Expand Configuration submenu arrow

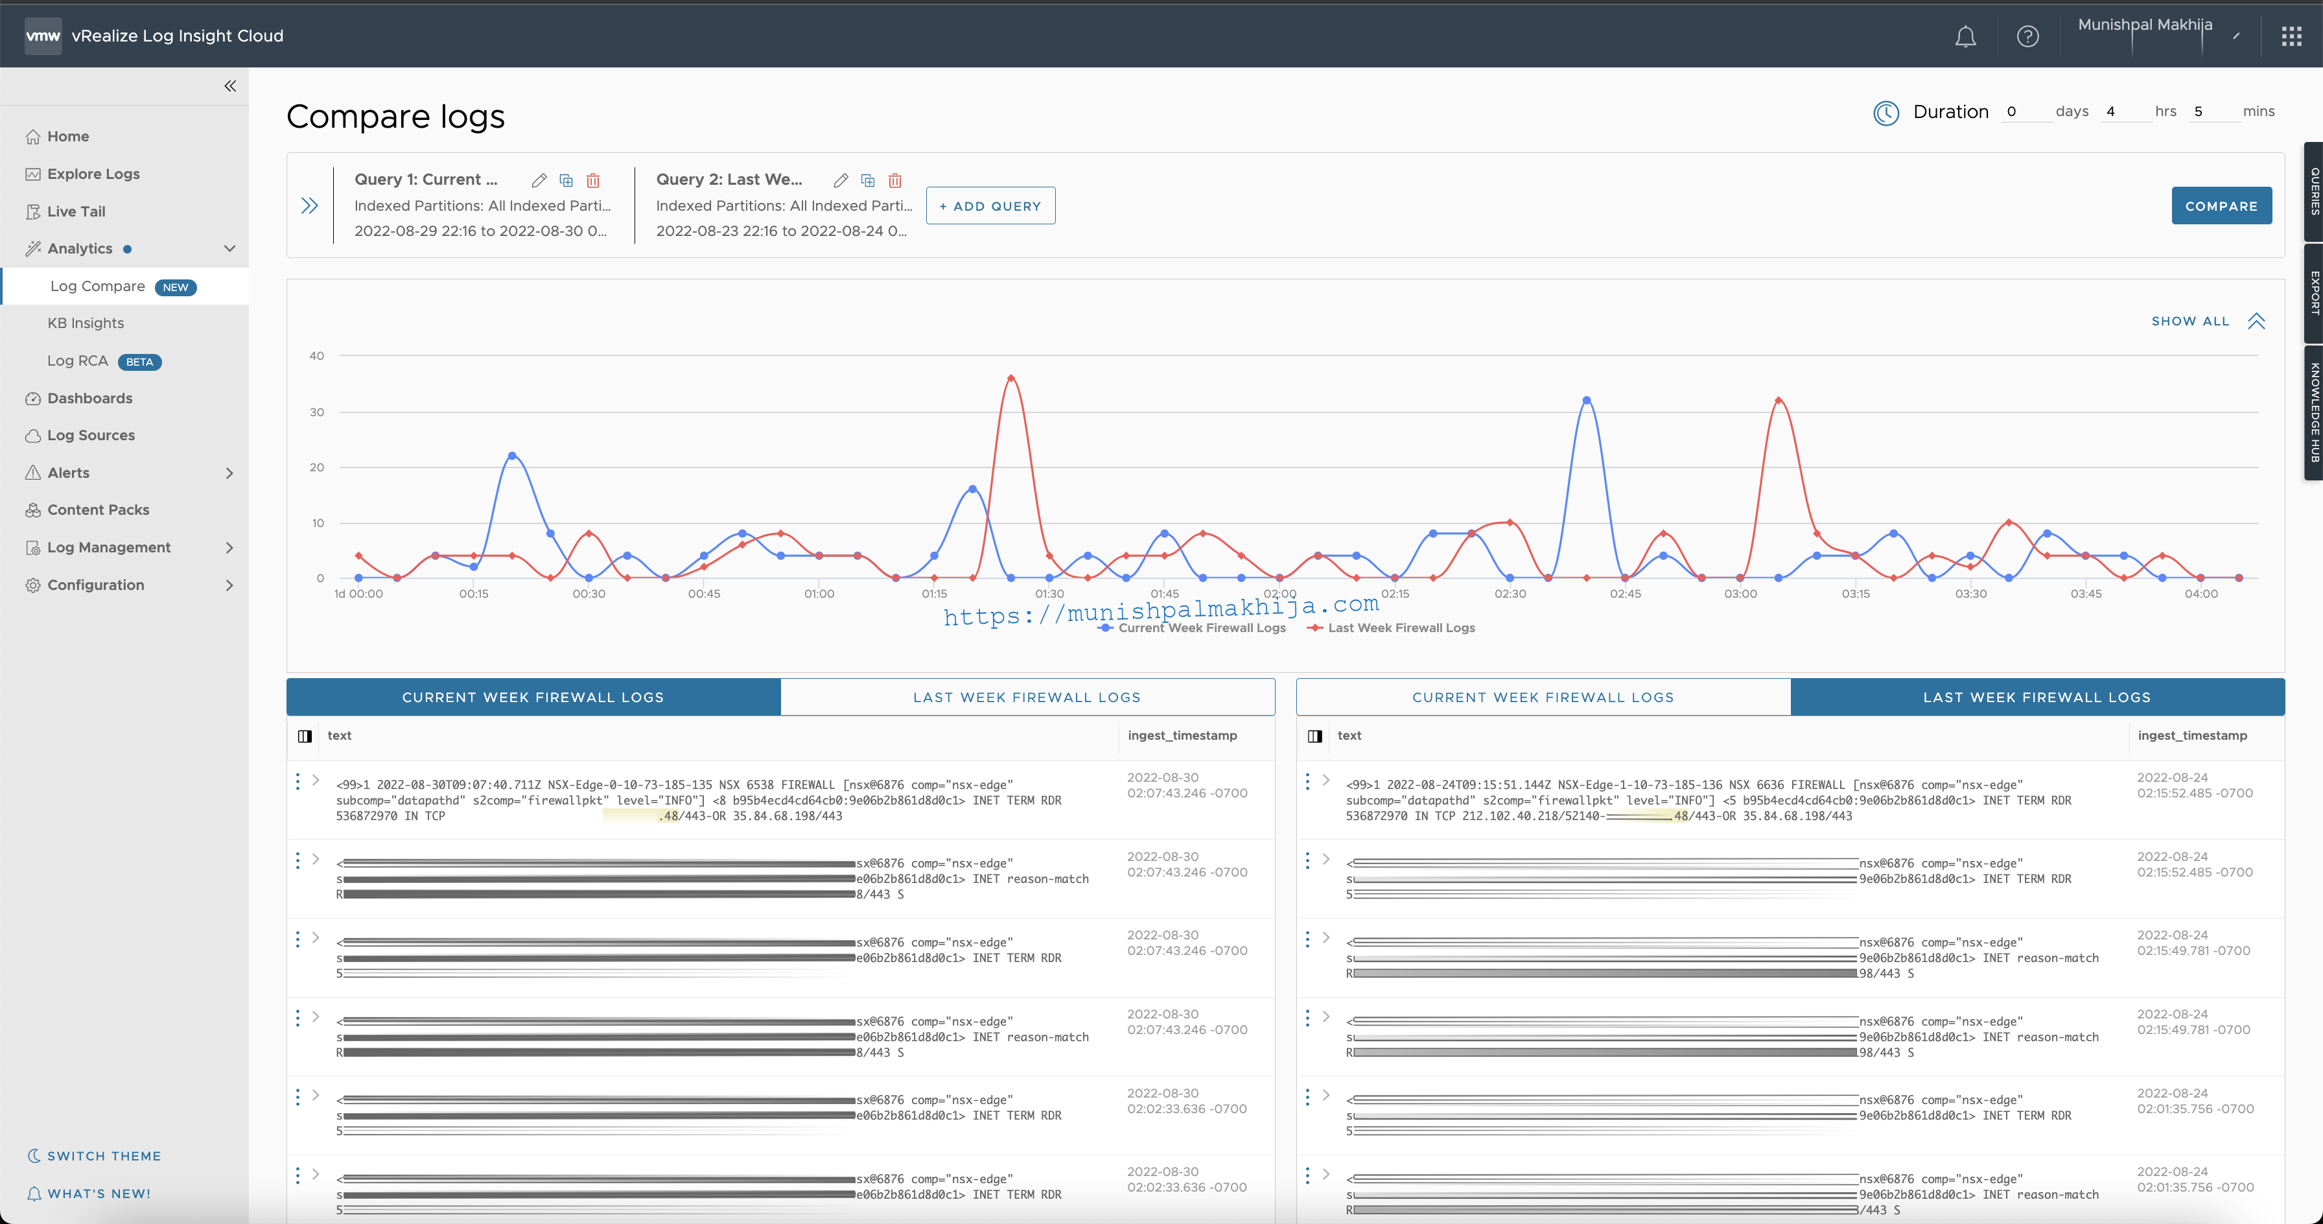[x=229, y=585]
